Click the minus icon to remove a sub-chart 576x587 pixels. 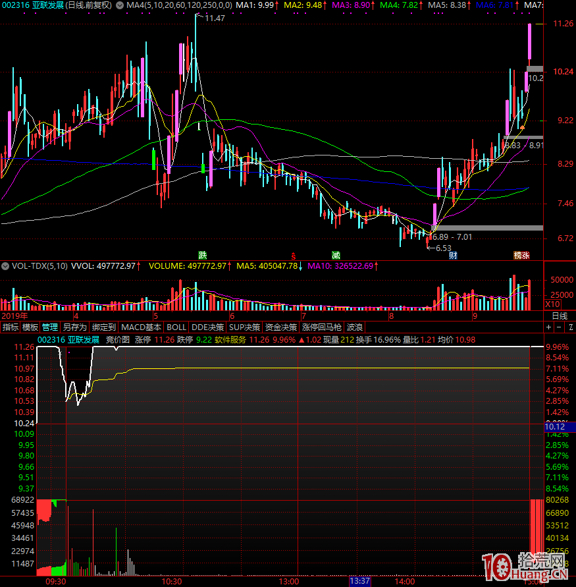559,327
